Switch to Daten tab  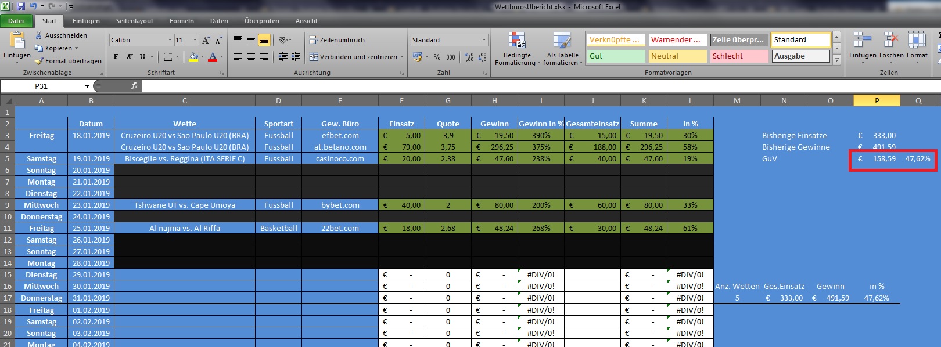pos(219,21)
